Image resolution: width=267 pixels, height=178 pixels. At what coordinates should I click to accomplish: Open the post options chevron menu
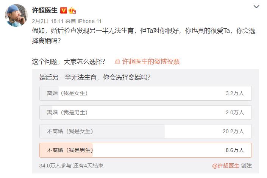[x=257, y=7]
